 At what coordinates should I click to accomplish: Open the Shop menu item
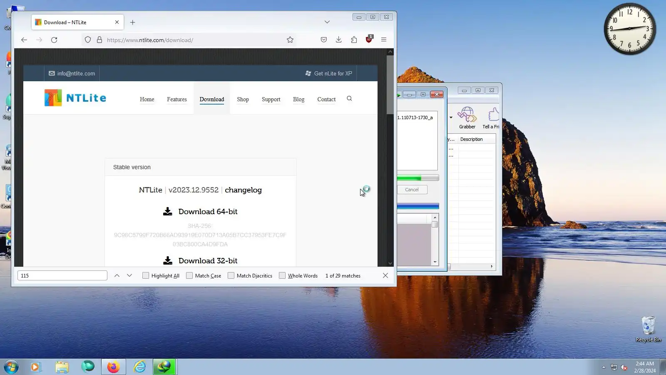(x=243, y=100)
